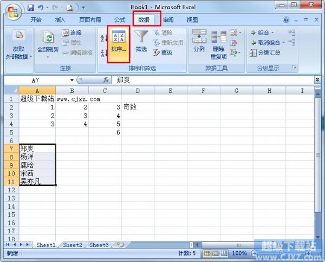Switch to Sheet2 tab
This screenshot has width=325, height=262.
click(x=73, y=245)
